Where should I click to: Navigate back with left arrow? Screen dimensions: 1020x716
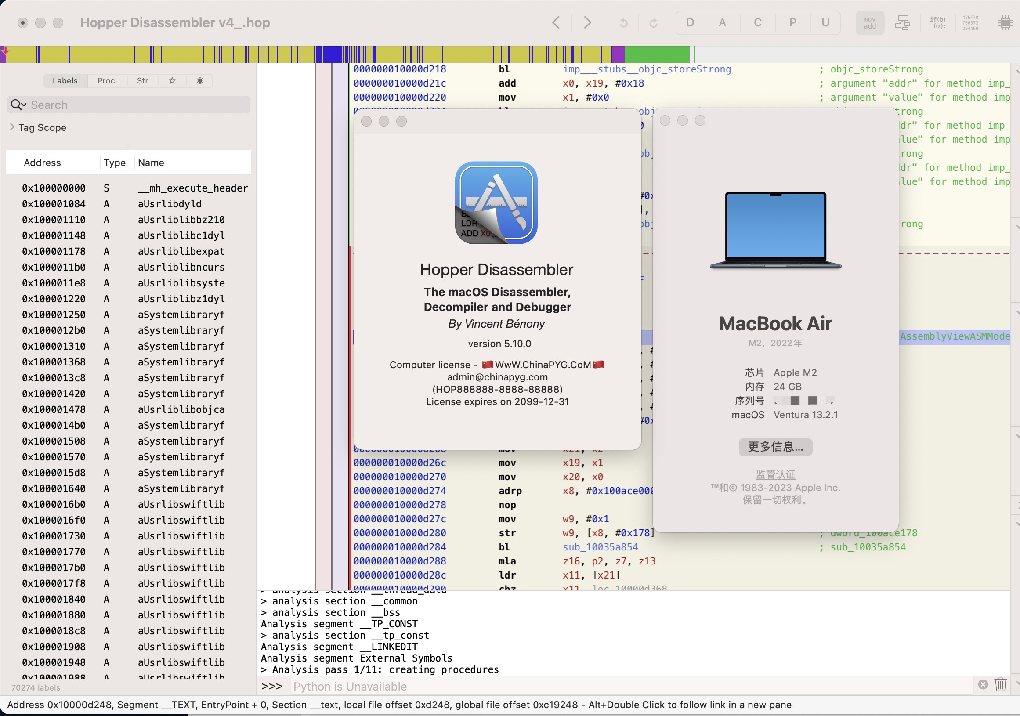click(x=556, y=23)
